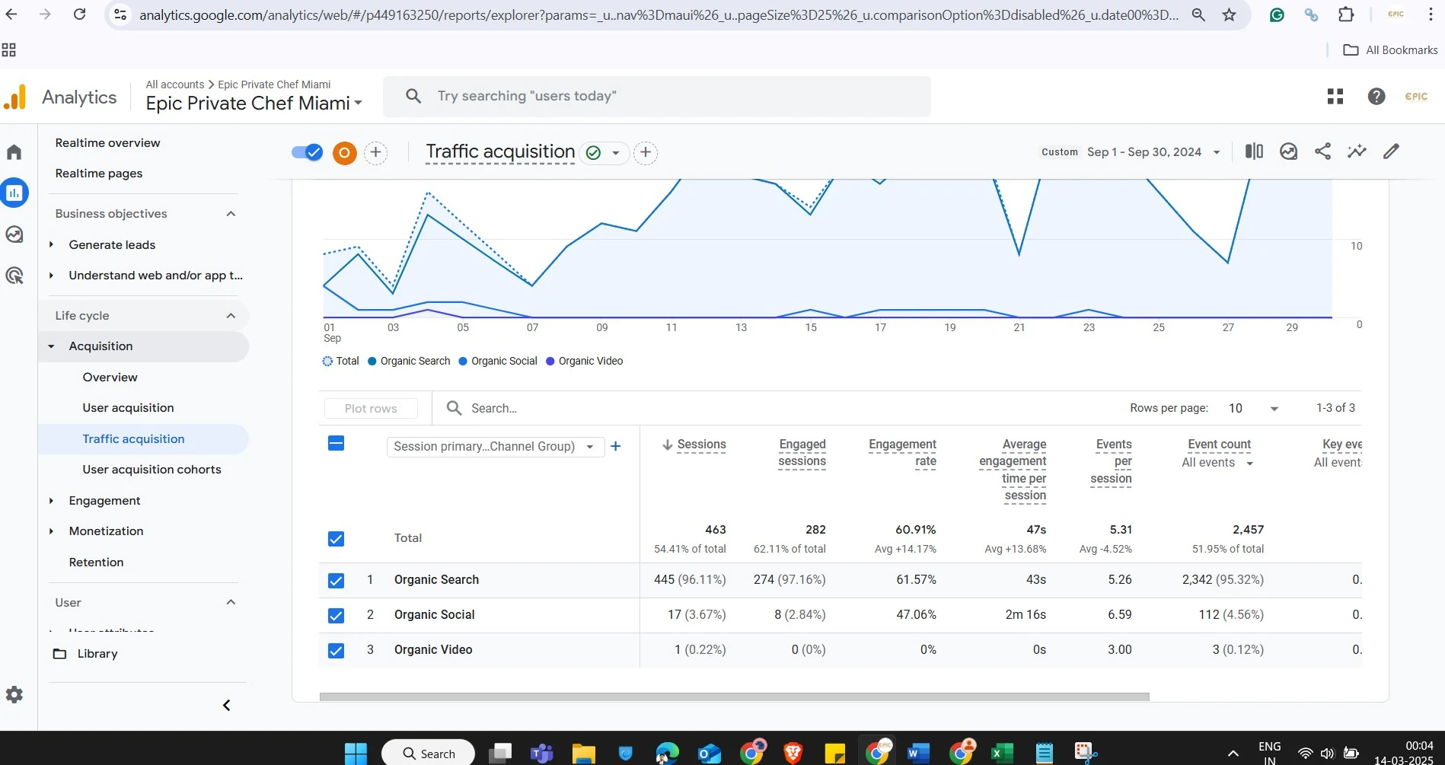Sort by the Sessions column header
1445x765 pixels.
pos(700,445)
